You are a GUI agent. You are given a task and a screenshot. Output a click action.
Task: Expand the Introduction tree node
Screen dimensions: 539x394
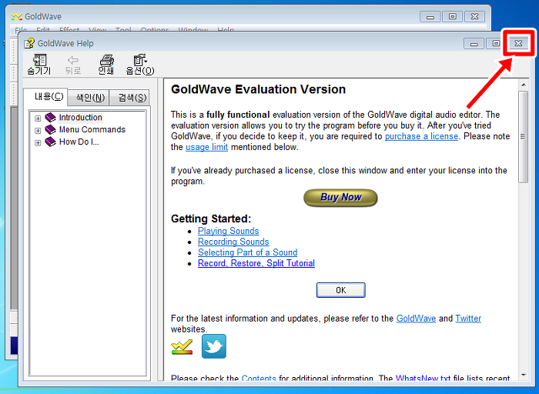pyautogui.click(x=38, y=119)
